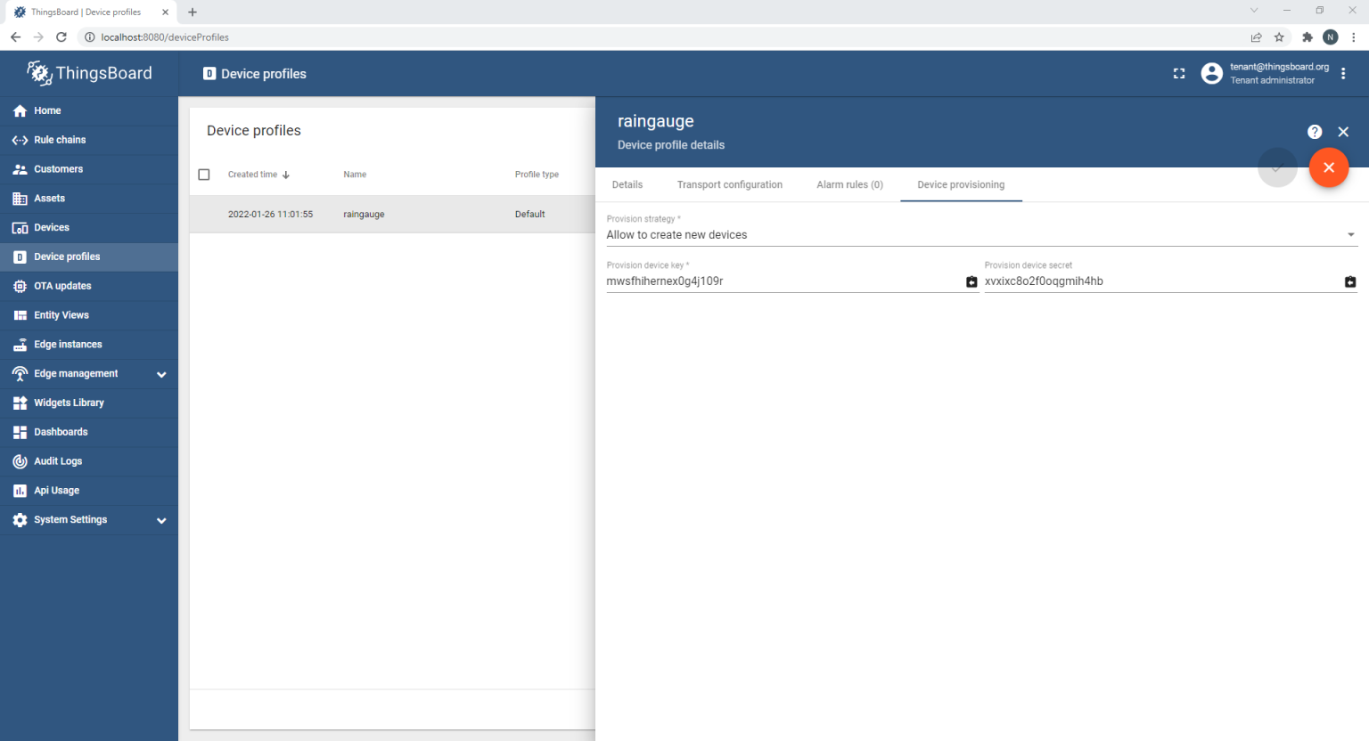Switch to the Transport configuration tab
The width and height of the screenshot is (1369, 741).
pyautogui.click(x=730, y=184)
